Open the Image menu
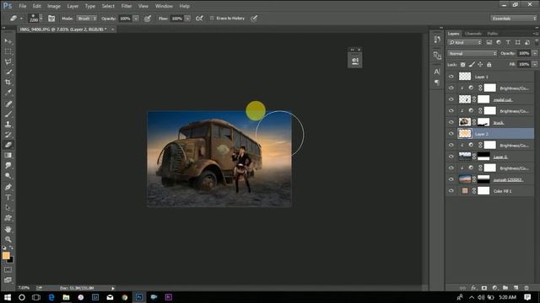 pos(54,6)
